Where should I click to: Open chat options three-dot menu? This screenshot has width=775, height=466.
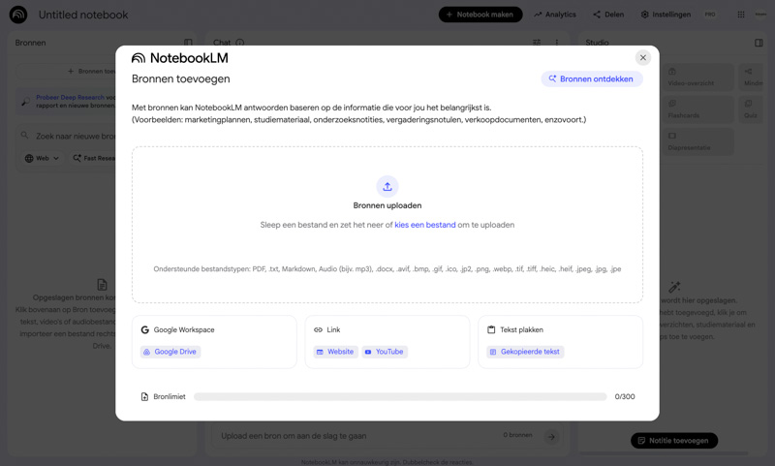tap(556, 43)
